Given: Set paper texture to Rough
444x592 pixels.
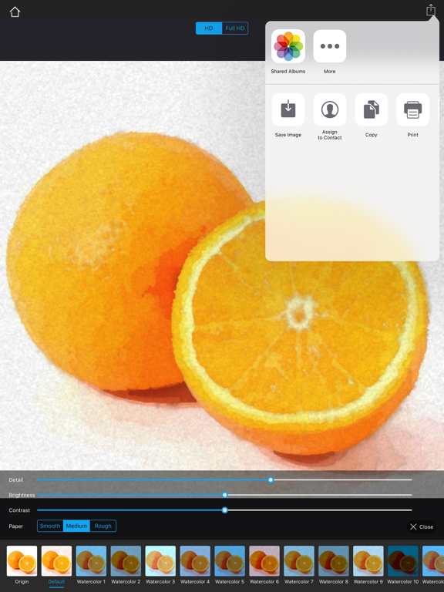Looking at the screenshot, I should (x=103, y=526).
